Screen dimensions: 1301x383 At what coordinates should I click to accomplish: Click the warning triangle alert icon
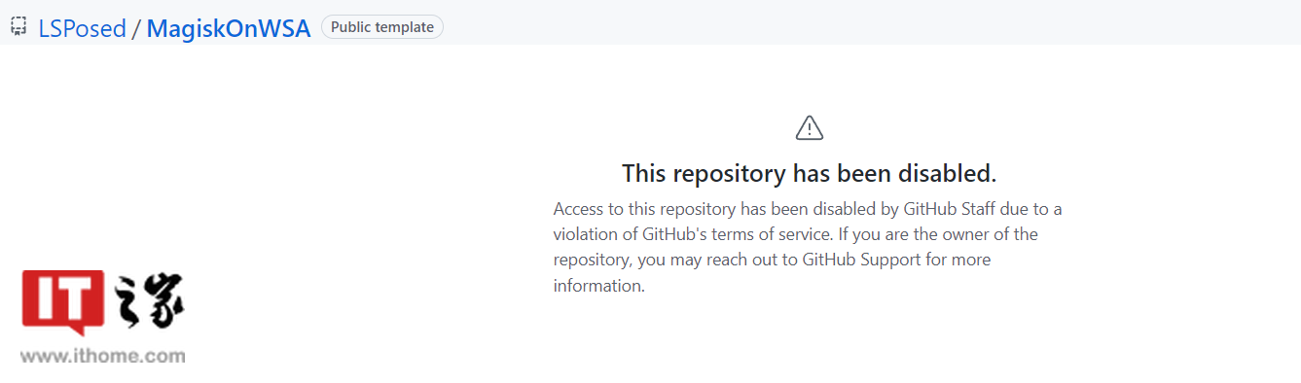pos(810,127)
